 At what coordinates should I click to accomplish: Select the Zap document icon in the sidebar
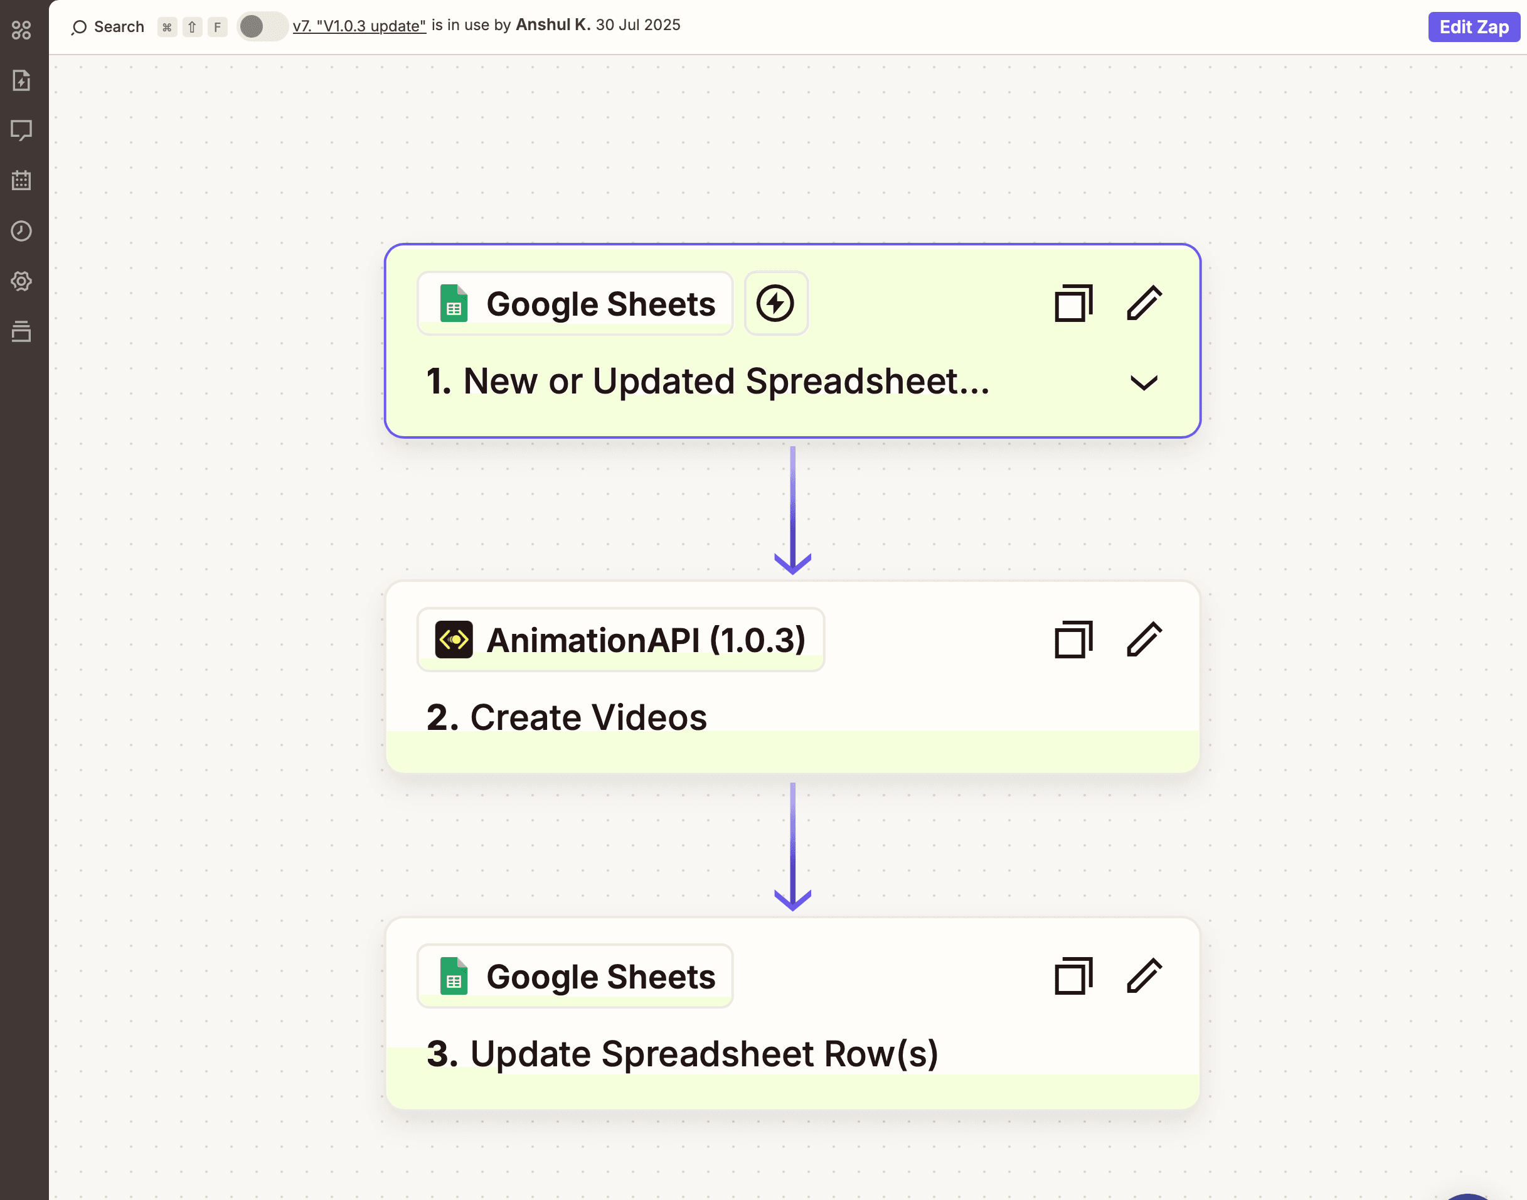[22, 81]
